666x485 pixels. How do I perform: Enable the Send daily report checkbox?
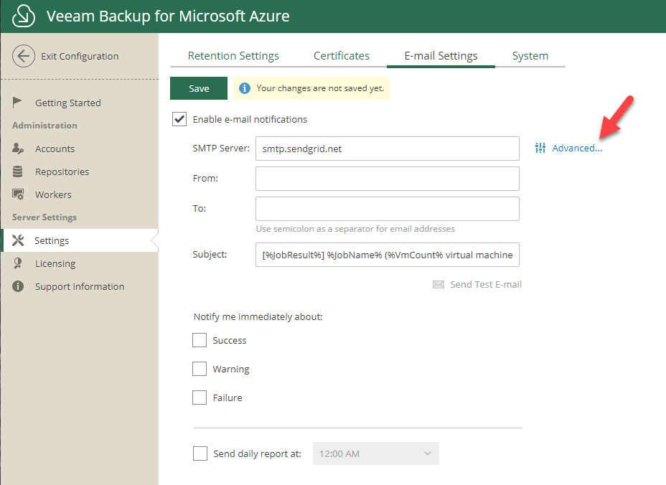coord(200,453)
